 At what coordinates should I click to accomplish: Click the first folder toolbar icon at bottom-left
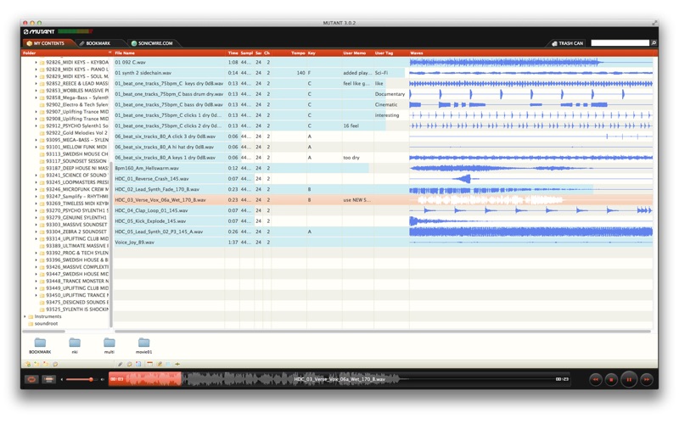[x=28, y=365]
